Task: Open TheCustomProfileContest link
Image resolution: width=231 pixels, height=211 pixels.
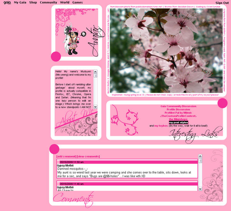Action: tap(178, 116)
